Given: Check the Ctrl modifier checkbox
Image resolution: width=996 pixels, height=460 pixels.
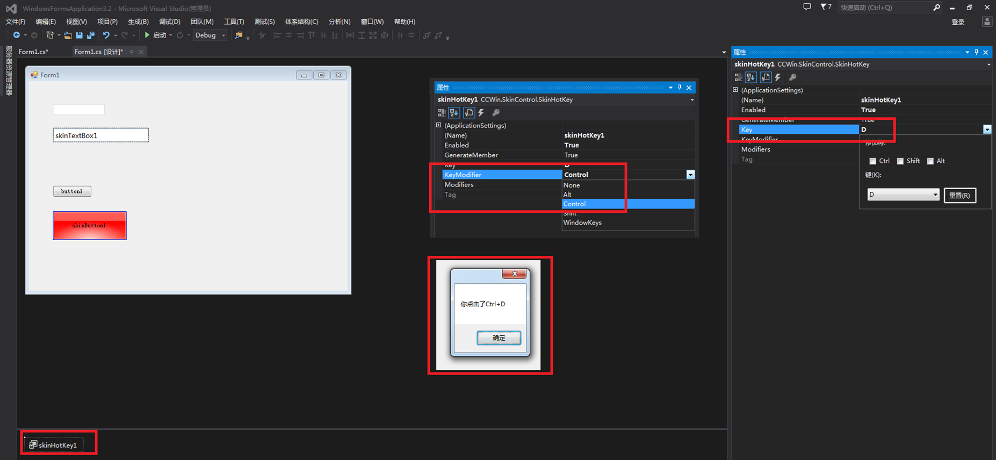Looking at the screenshot, I should coord(873,161).
